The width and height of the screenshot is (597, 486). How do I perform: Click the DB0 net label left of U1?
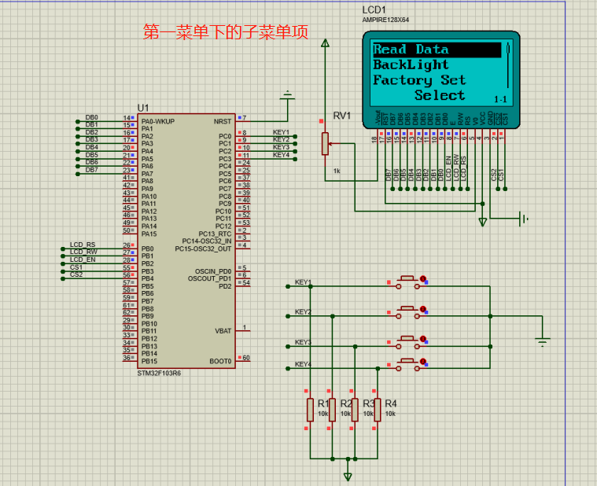[x=92, y=117]
